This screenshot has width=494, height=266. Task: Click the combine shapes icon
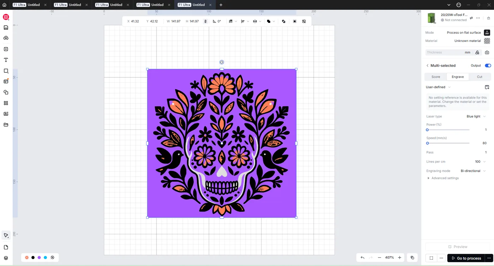coord(284,21)
